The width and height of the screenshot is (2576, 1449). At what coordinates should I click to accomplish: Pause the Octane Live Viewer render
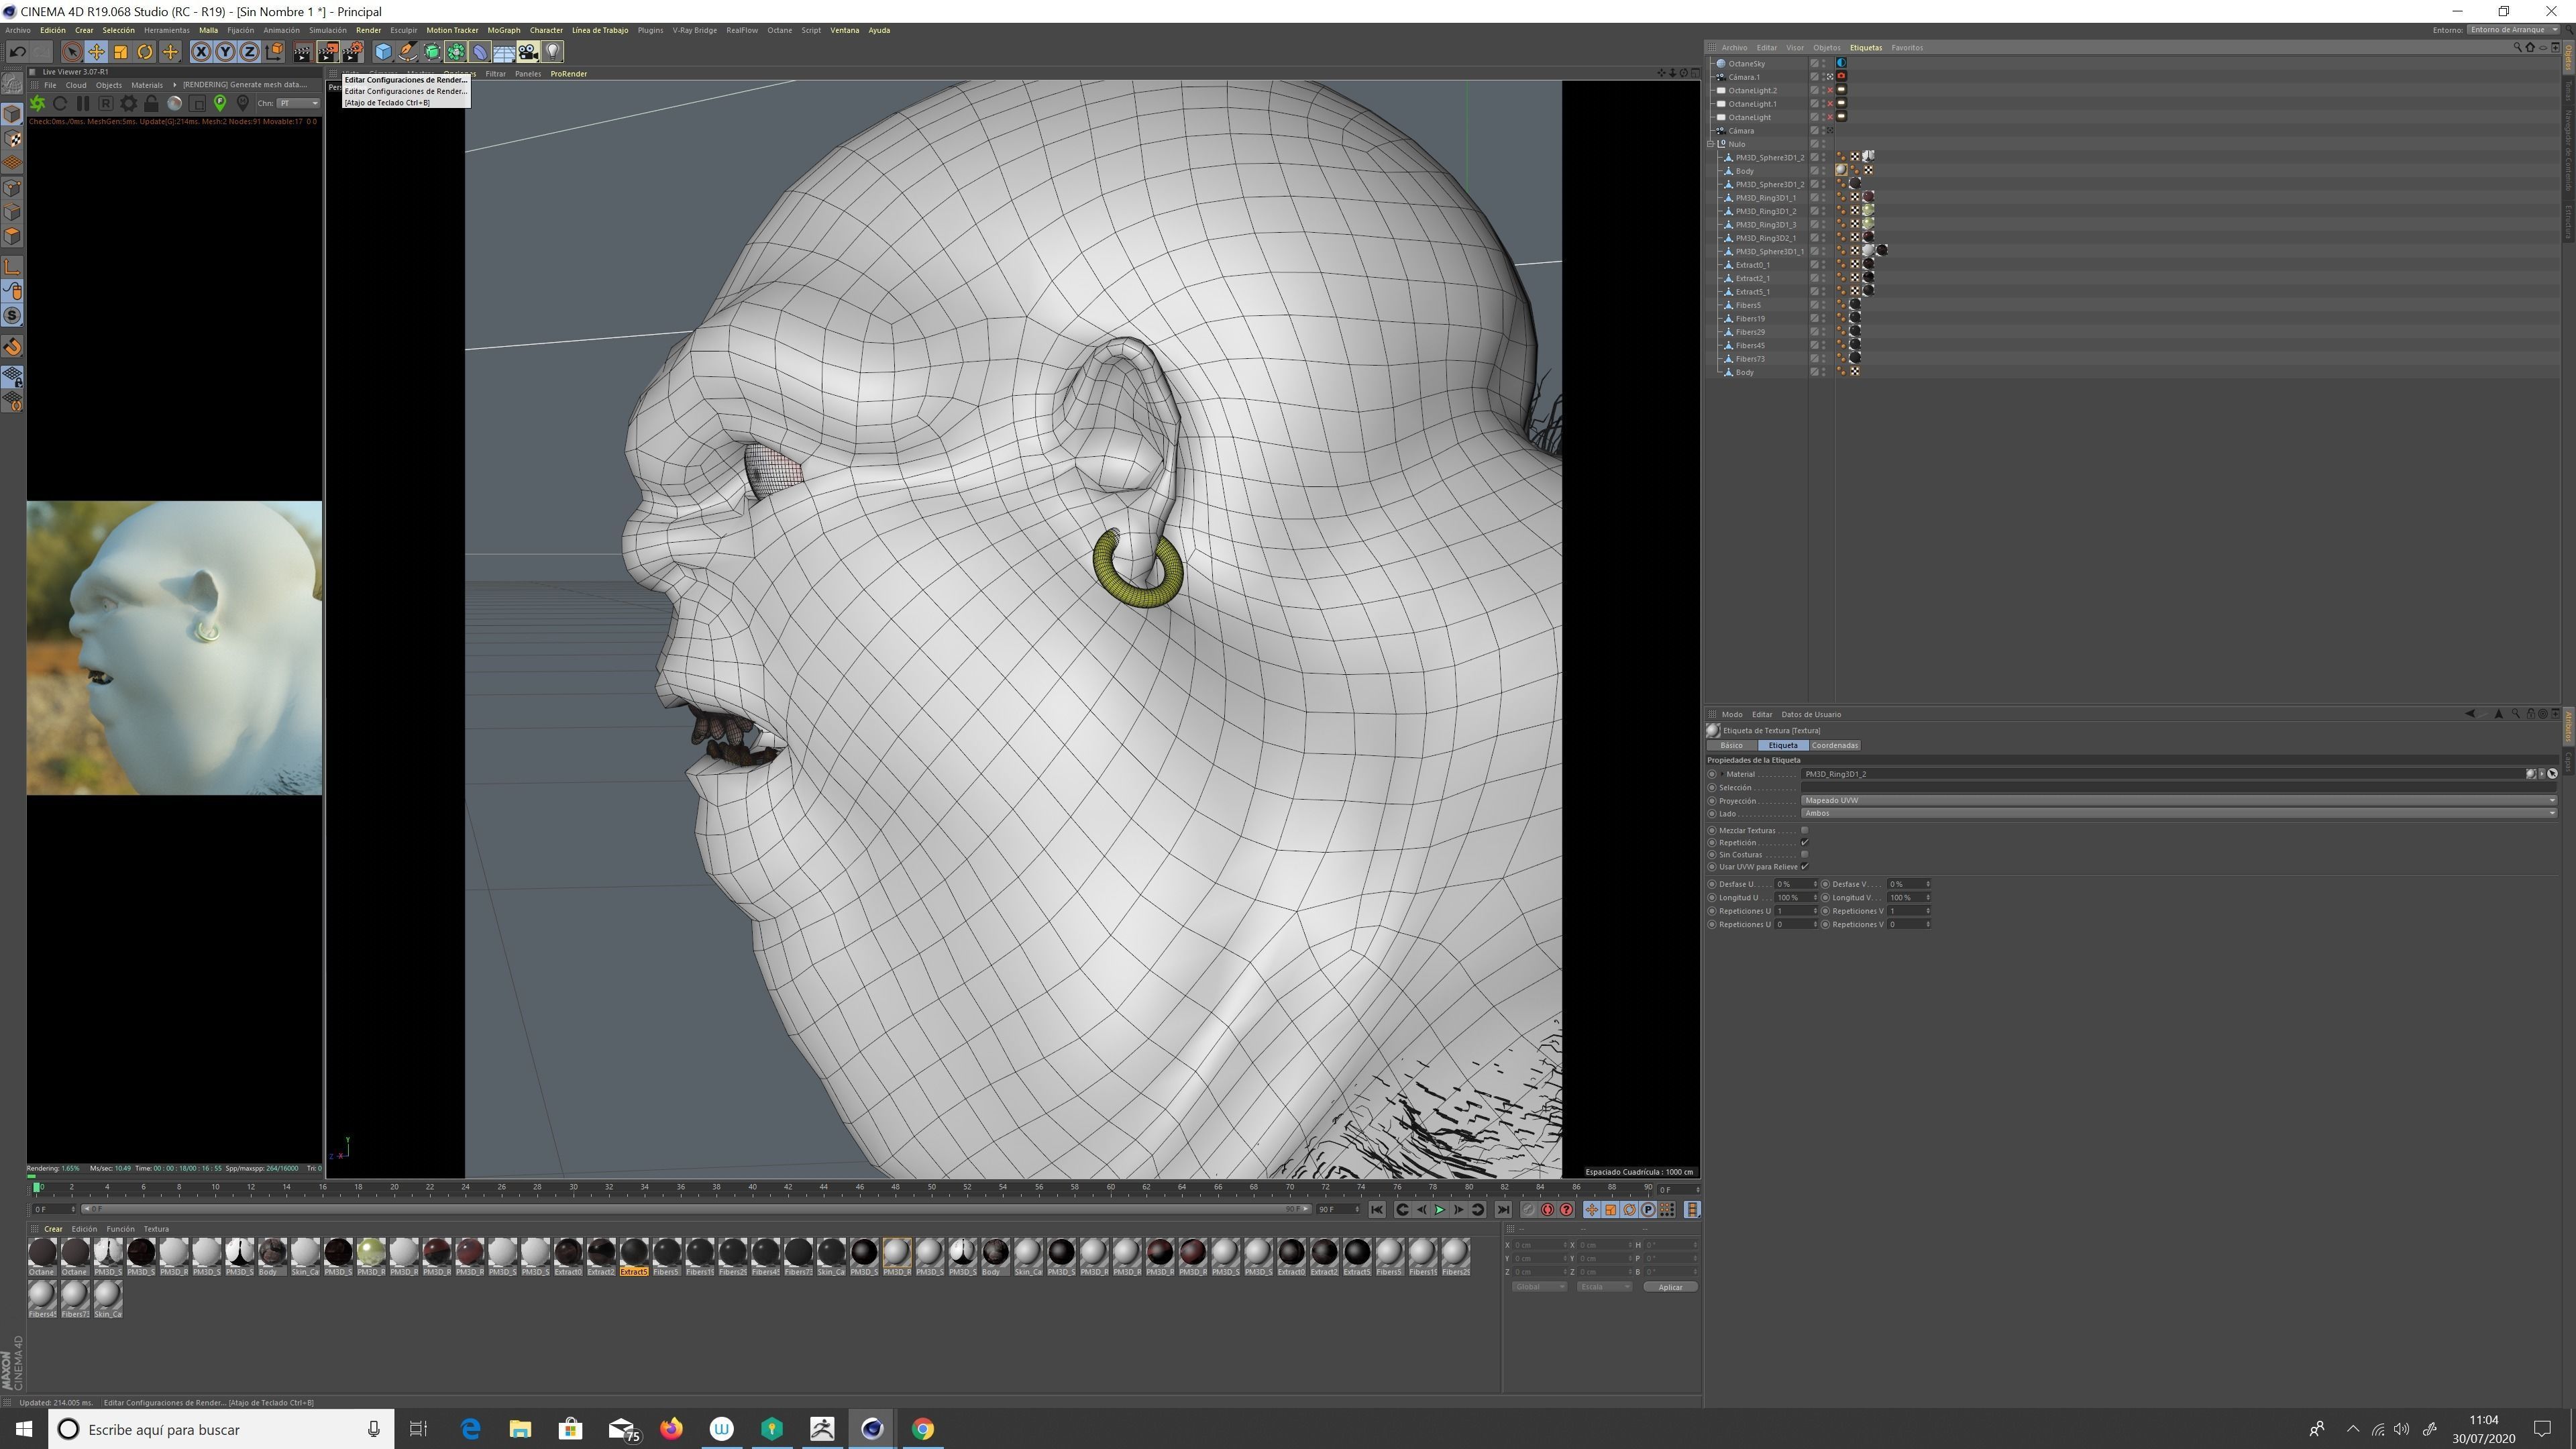pyautogui.click(x=83, y=103)
